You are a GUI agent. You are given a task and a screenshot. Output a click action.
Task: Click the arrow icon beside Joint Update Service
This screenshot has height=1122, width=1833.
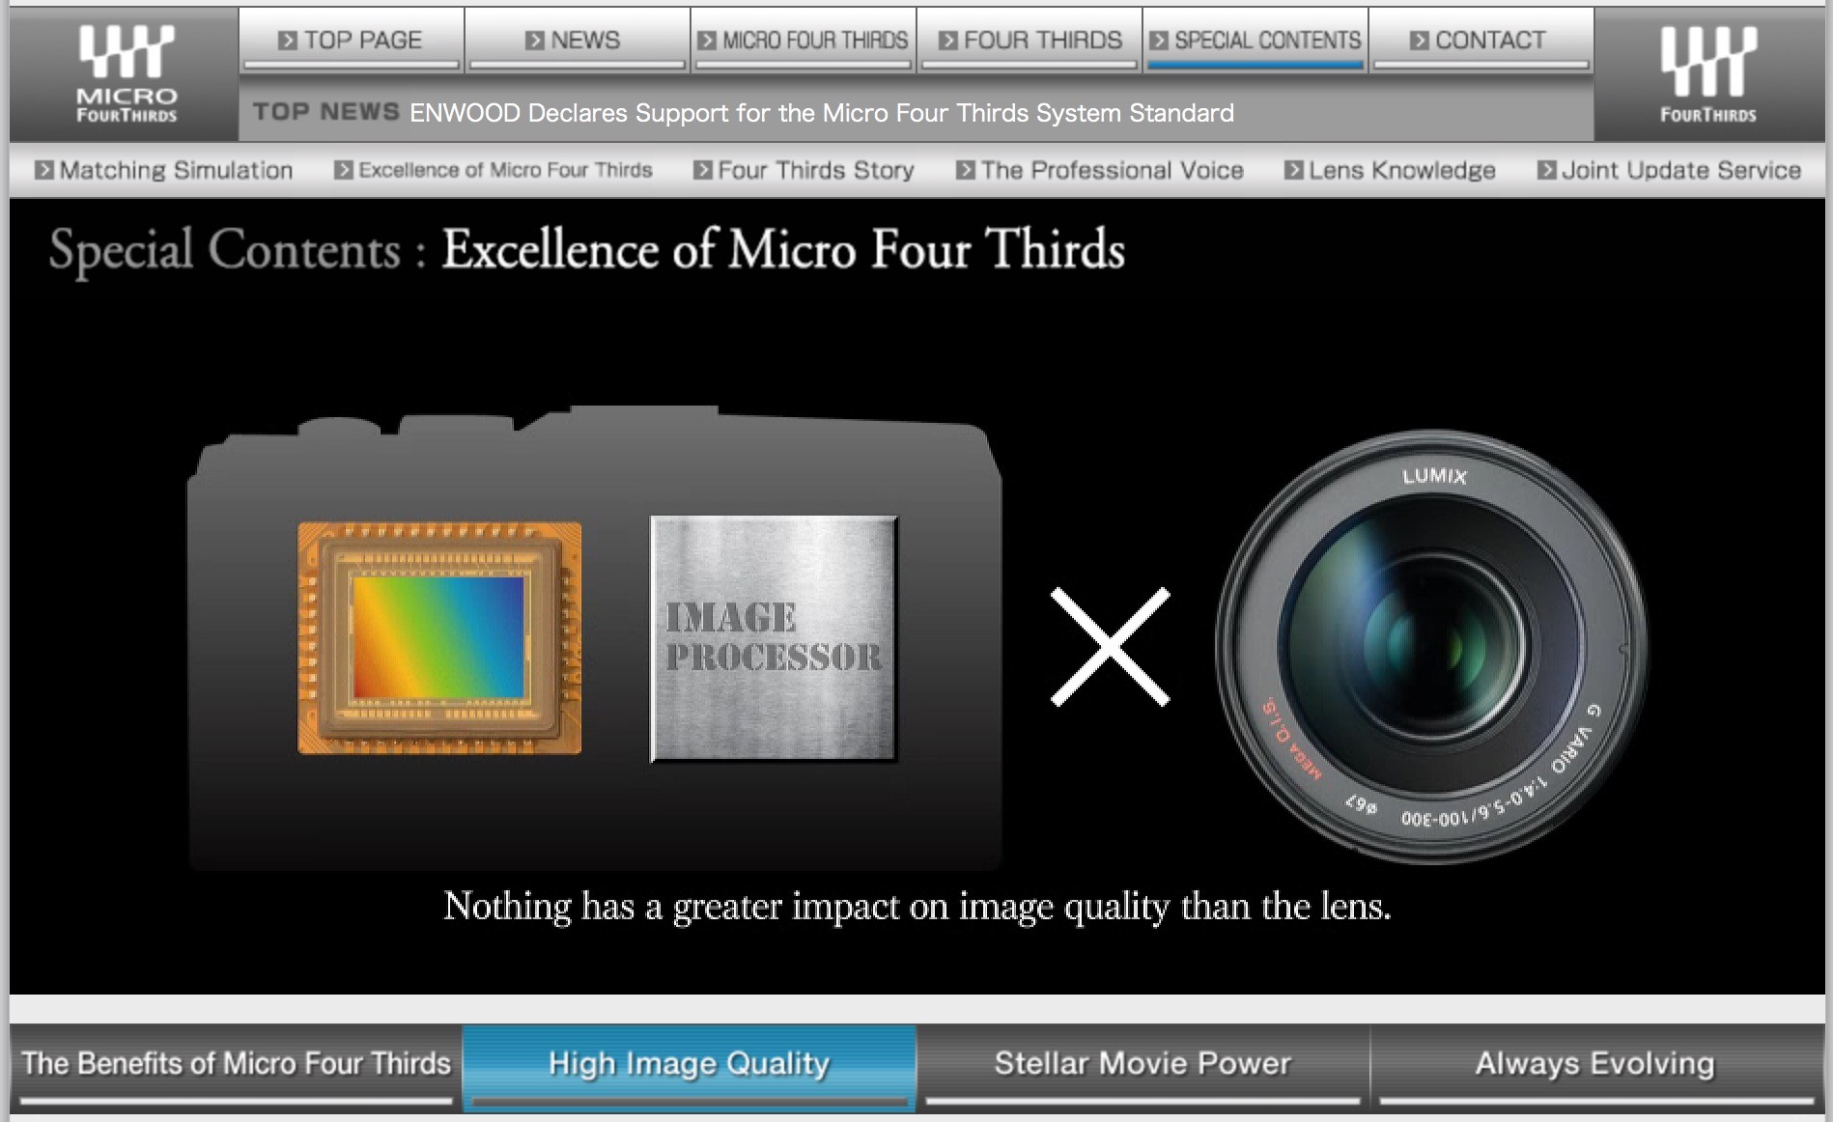click(1547, 171)
